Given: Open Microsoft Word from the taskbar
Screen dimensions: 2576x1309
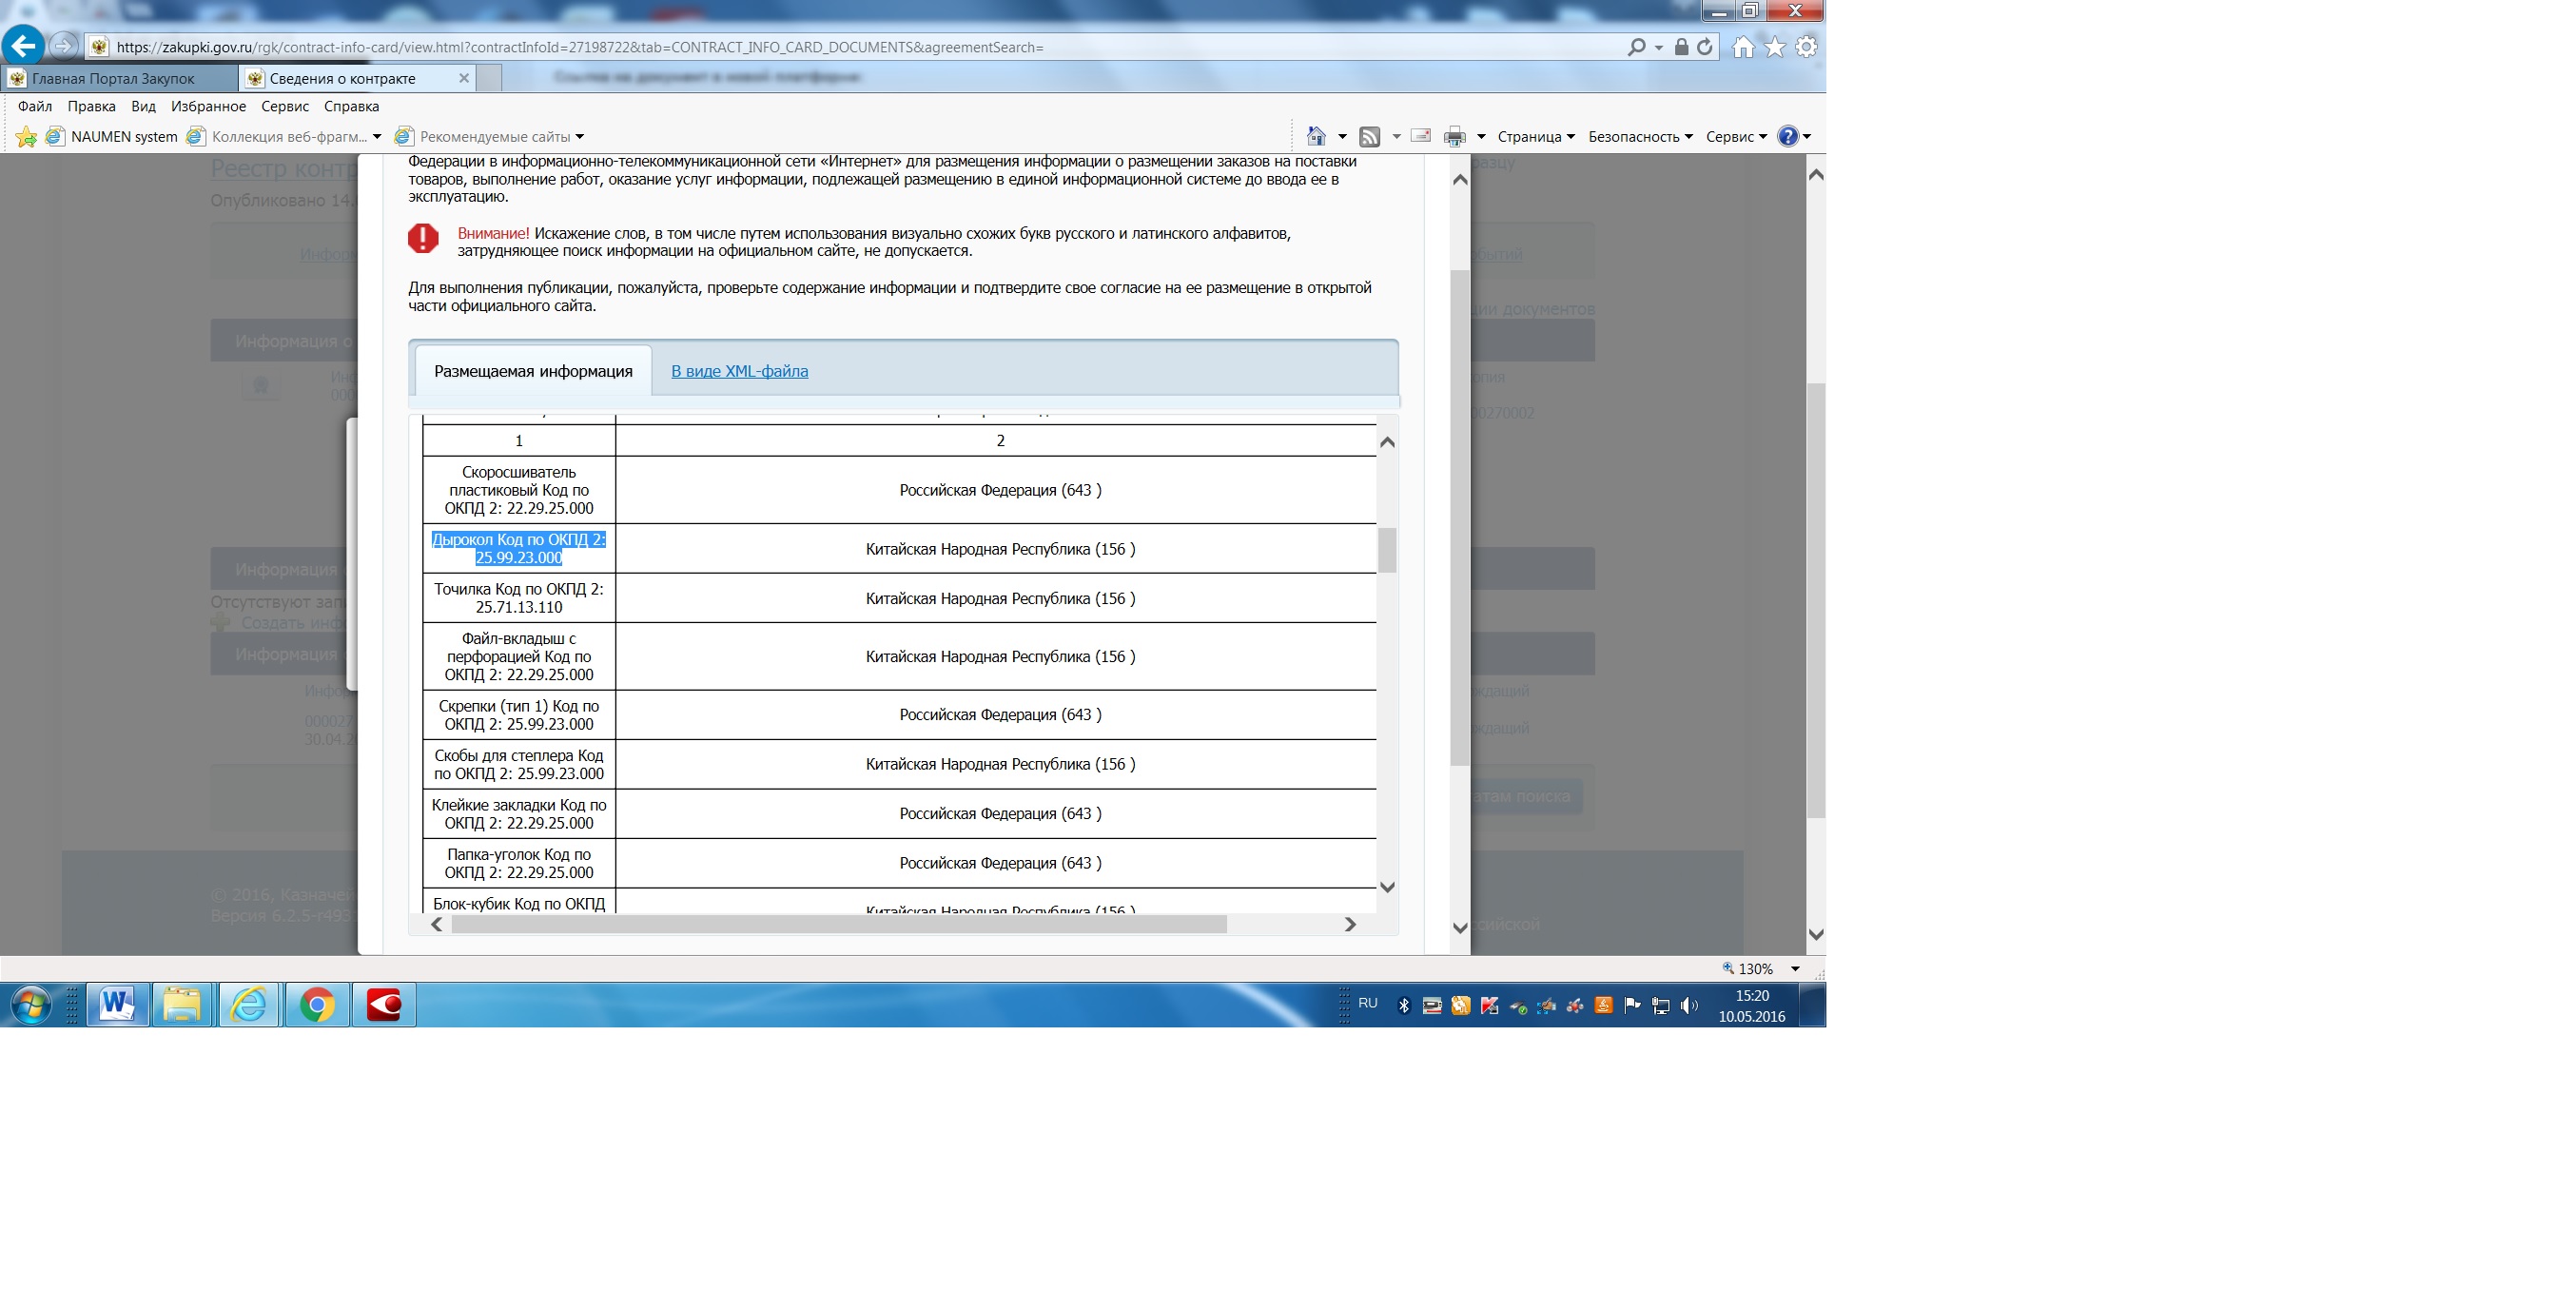Looking at the screenshot, I should point(117,1004).
